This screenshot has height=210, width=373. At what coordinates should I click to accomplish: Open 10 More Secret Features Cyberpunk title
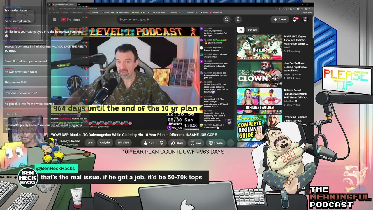coord(296,94)
